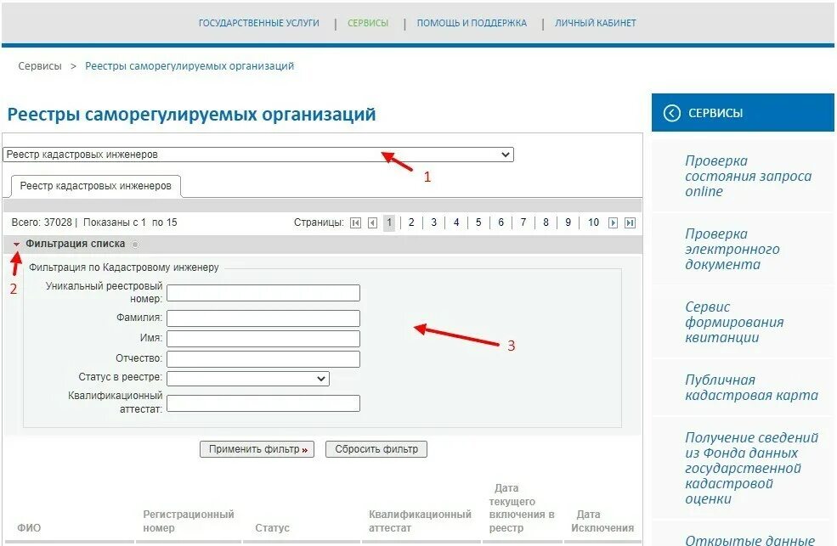Open СЕРВИСЫ top menu item
Viewport: 837px width, 546px height.
click(x=368, y=23)
